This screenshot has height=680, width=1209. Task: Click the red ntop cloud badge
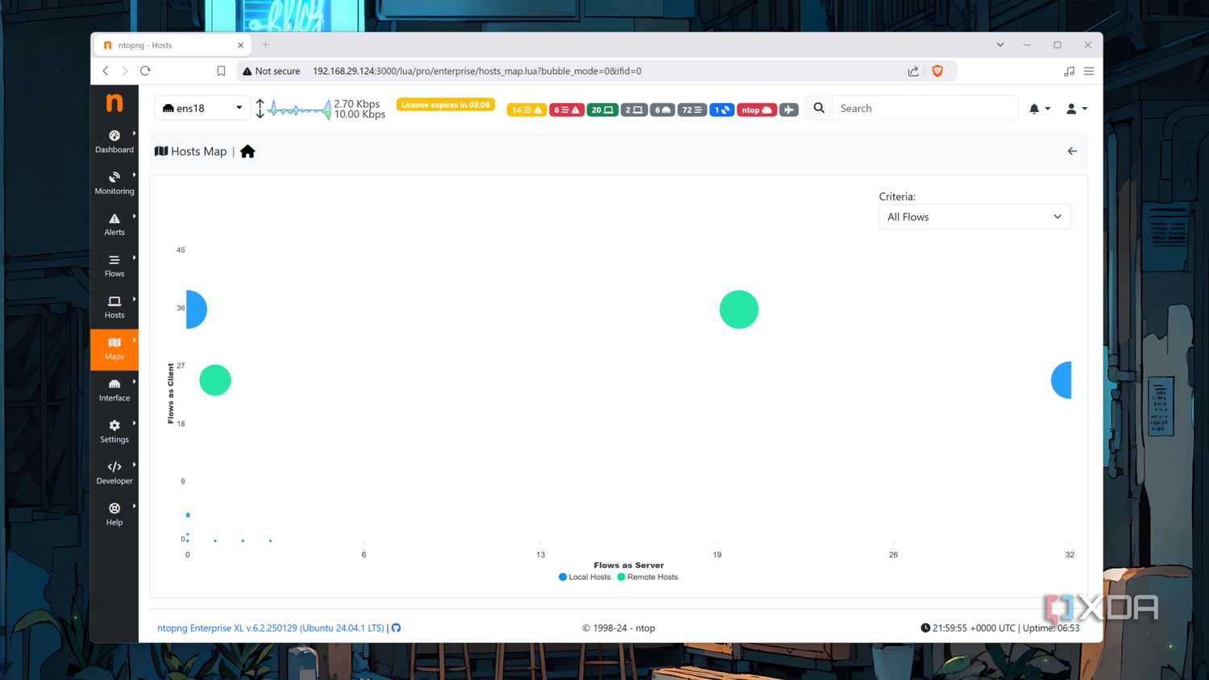coord(757,110)
